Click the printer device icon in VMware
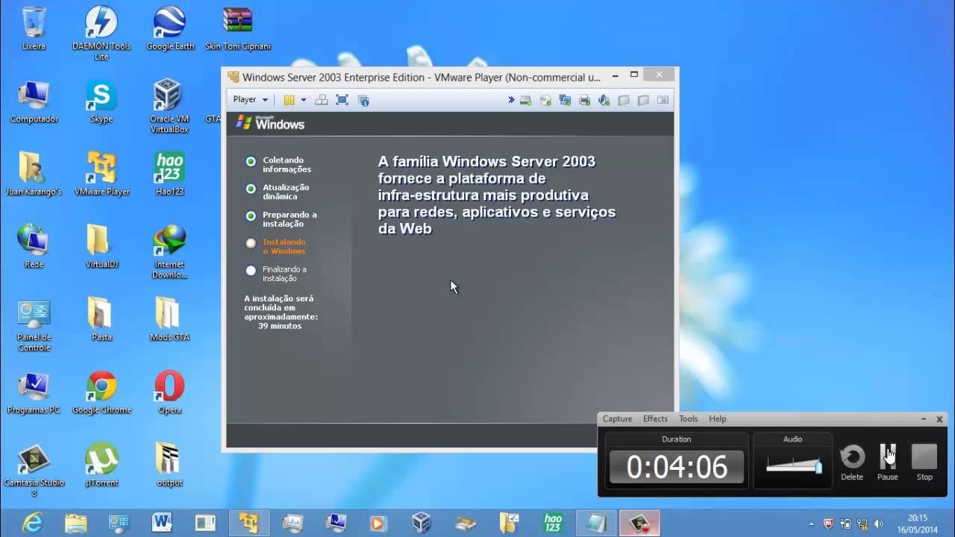955x537 pixels. [584, 100]
